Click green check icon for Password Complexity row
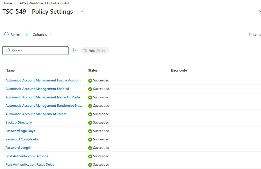The width and height of the screenshot is (261, 169). [90, 140]
